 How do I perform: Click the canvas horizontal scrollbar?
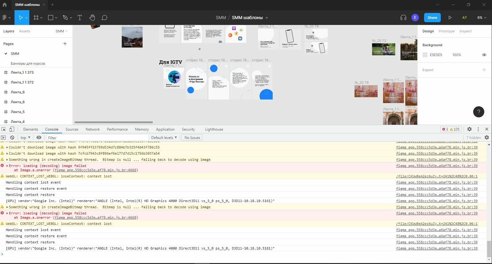(x=114, y=122)
